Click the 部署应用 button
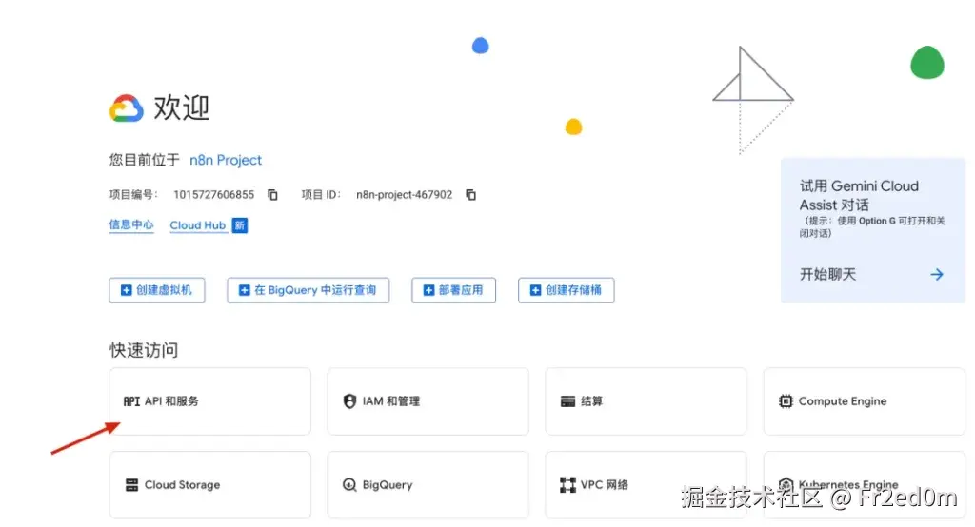The width and height of the screenshot is (975, 527). pos(453,290)
